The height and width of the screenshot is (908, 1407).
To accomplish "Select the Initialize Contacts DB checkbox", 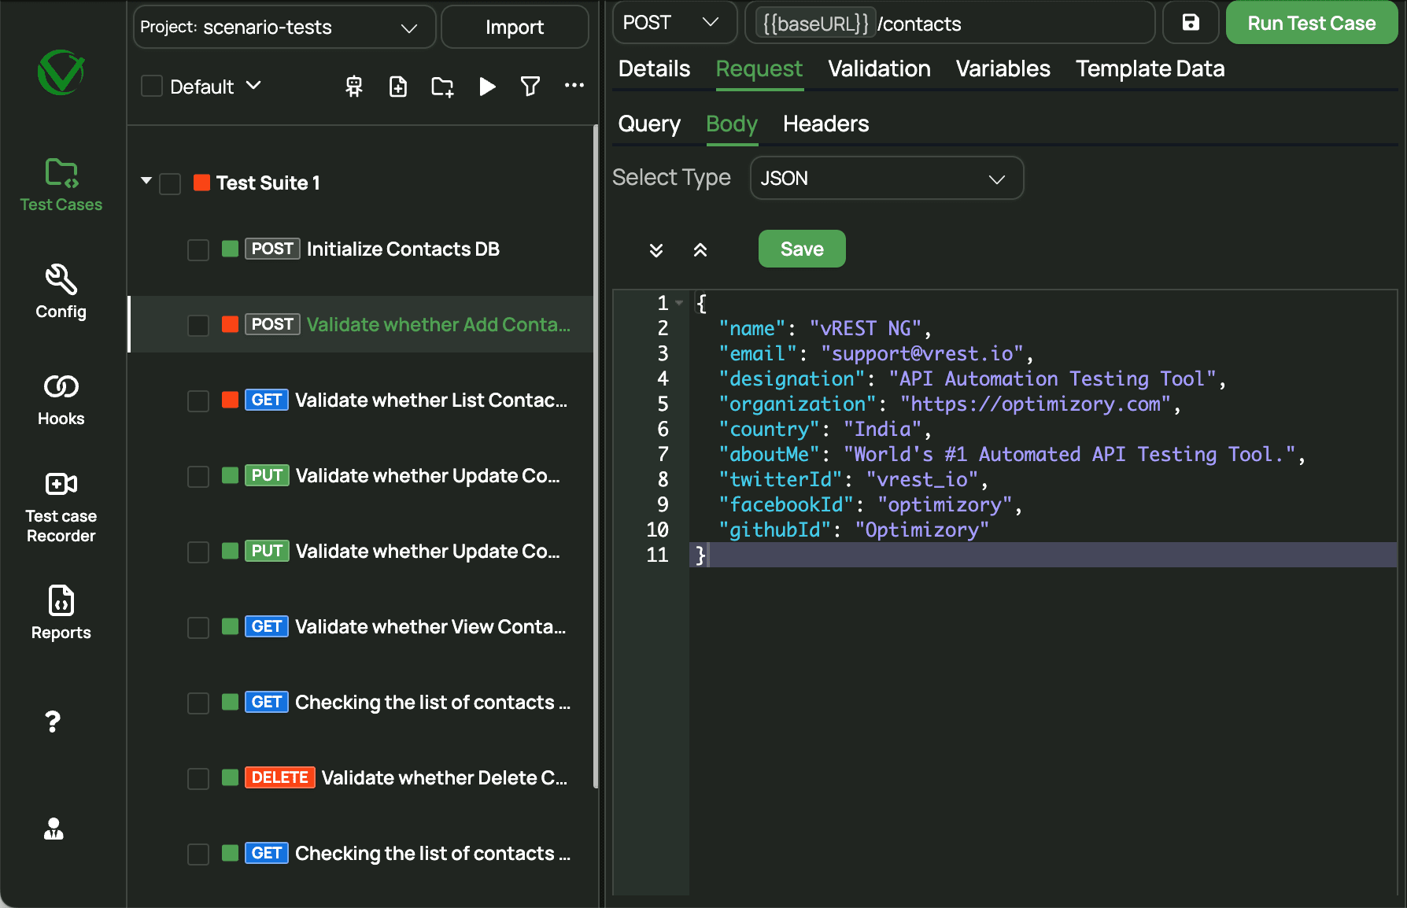I will pyautogui.click(x=198, y=249).
